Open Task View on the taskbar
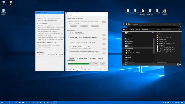Viewport: 185px width, 104px height. [x=9, y=103]
